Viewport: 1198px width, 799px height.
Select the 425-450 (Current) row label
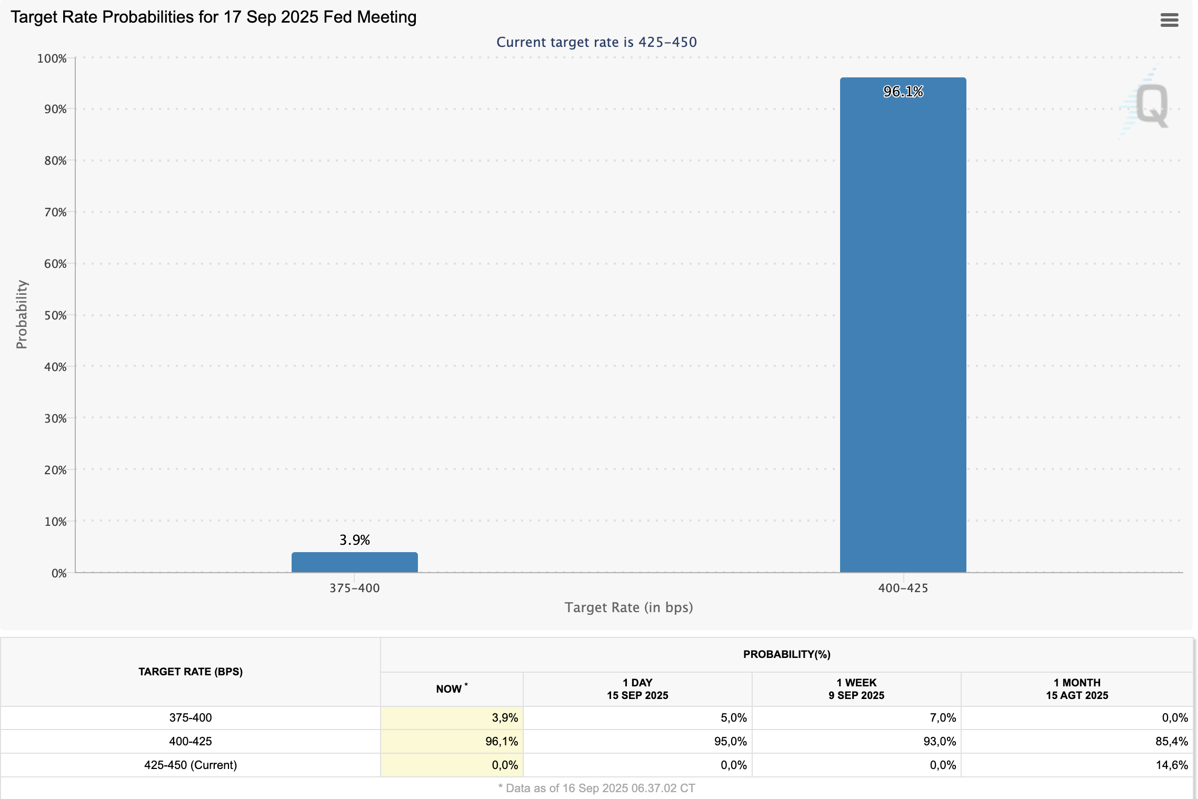pos(190,765)
